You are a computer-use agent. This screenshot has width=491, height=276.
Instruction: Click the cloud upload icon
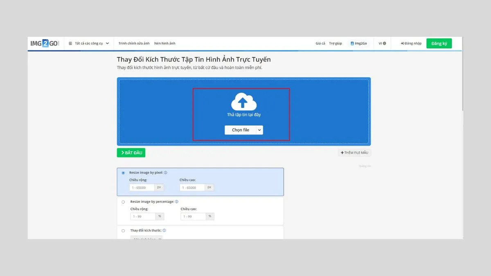(244, 102)
